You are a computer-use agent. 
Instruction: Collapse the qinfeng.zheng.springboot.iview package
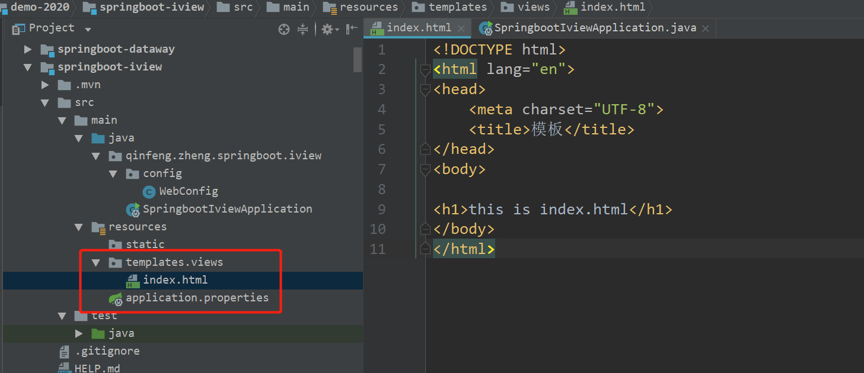pos(96,156)
